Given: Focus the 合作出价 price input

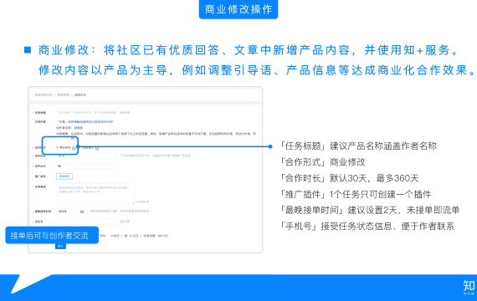Looking at the screenshot, I should pos(87,166).
